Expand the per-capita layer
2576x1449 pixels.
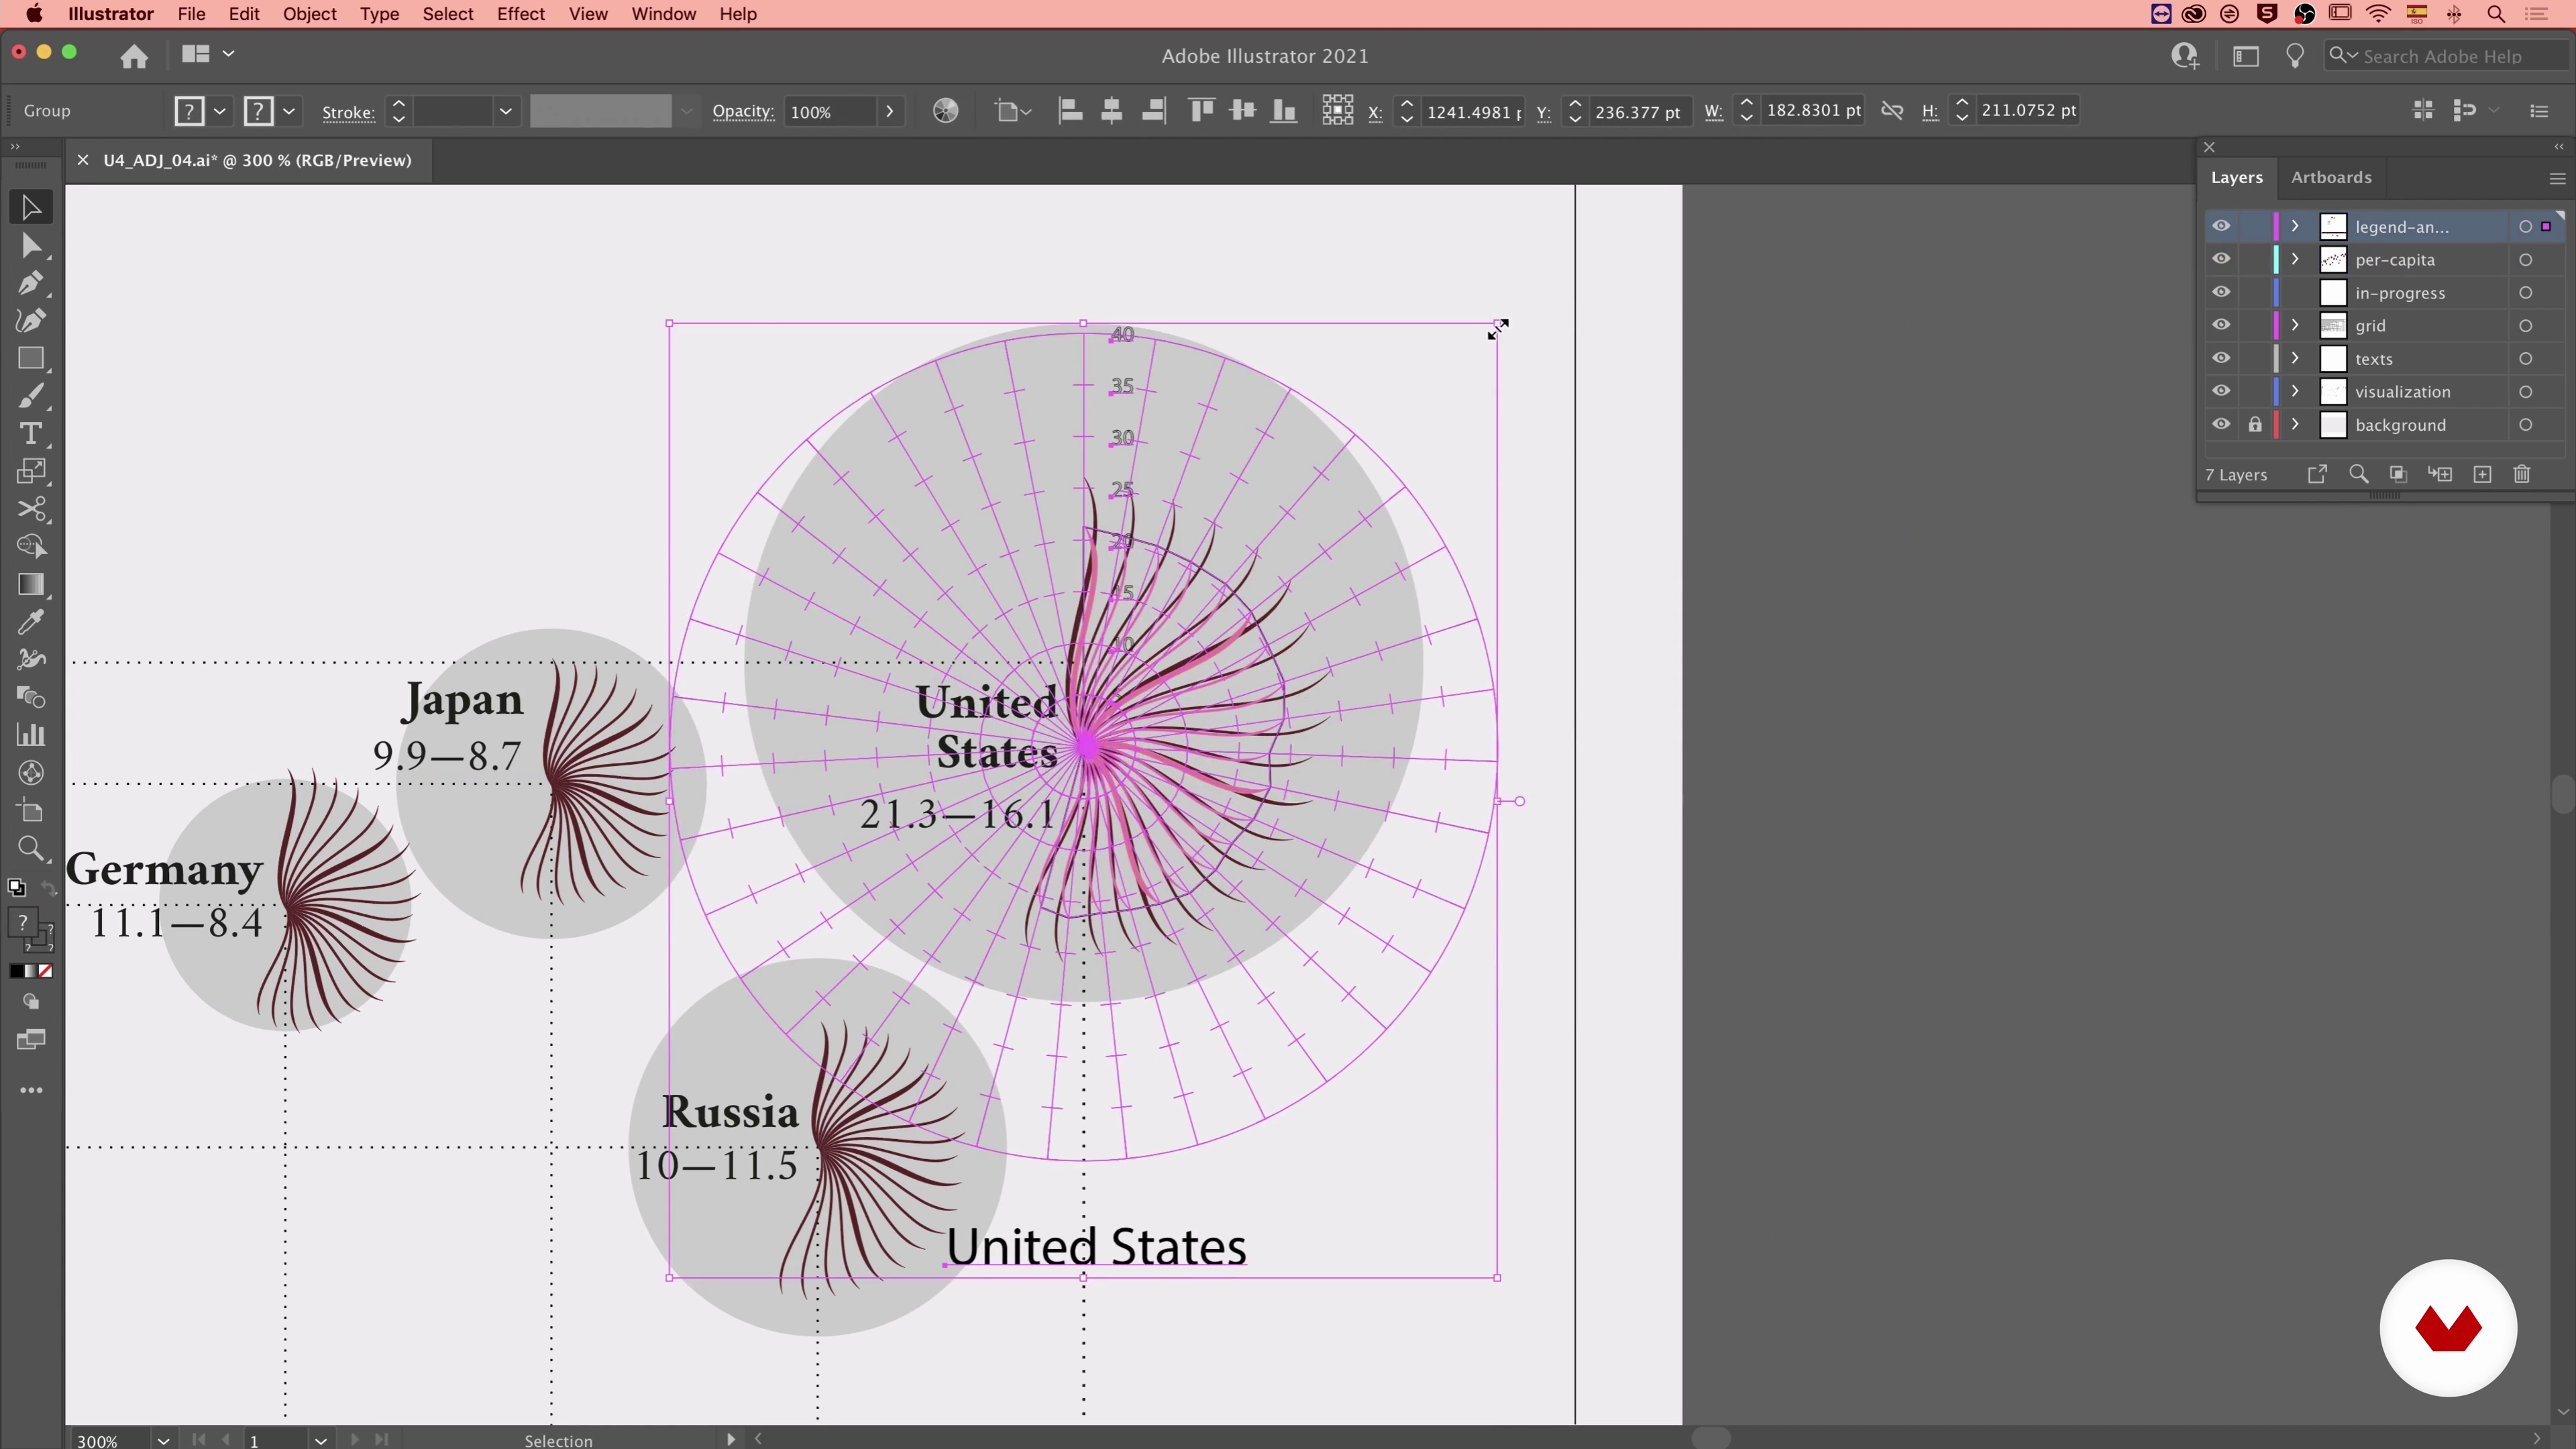tap(2295, 259)
